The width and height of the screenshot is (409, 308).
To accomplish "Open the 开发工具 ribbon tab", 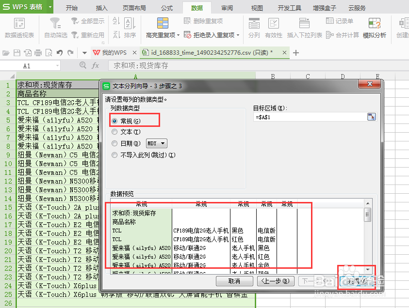I will (290, 8).
